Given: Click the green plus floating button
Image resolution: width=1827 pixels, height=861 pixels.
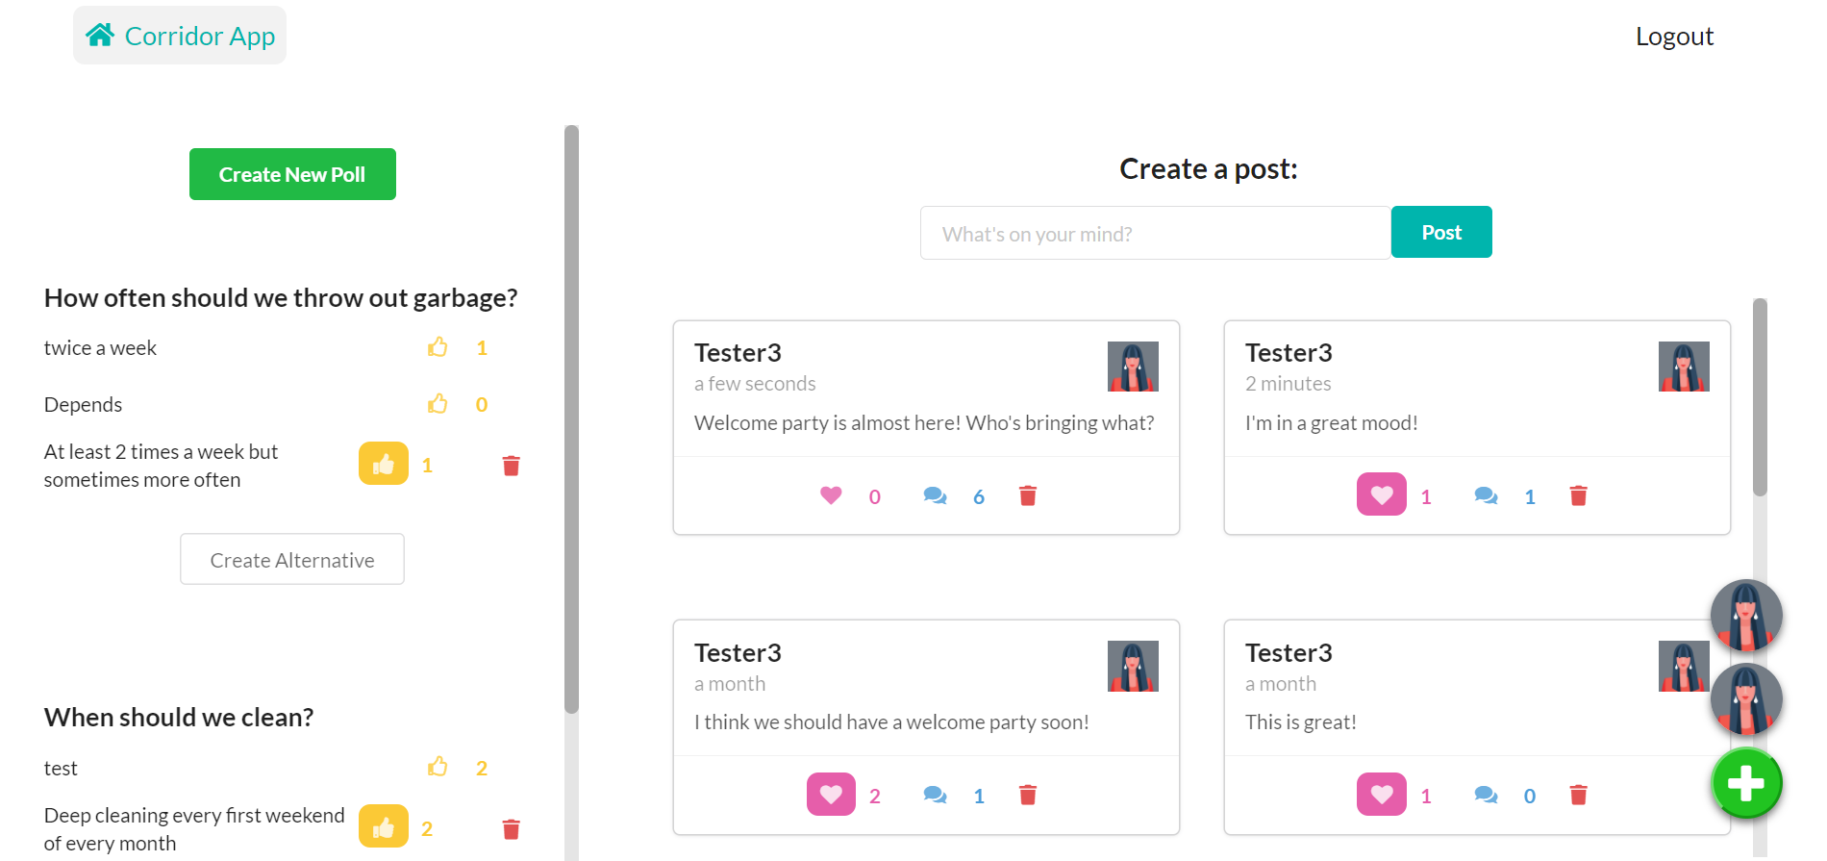Looking at the screenshot, I should [x=1746, y=783].
